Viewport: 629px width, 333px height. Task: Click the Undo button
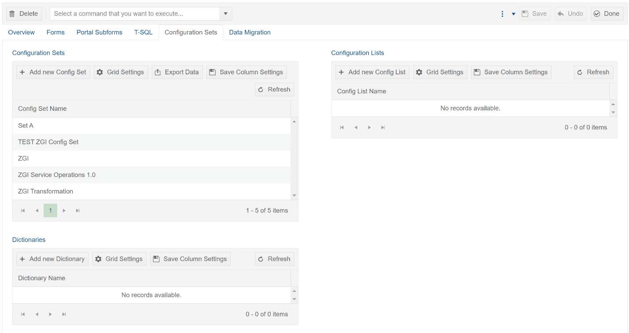click(570, 14)
